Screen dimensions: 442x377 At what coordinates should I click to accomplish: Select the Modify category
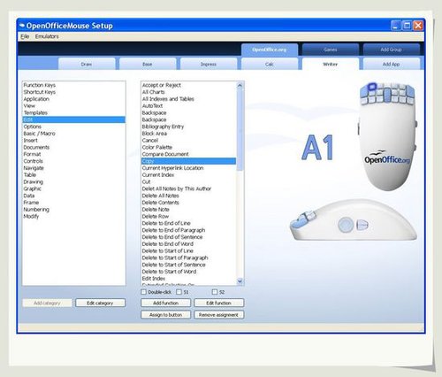click(31, 216)
